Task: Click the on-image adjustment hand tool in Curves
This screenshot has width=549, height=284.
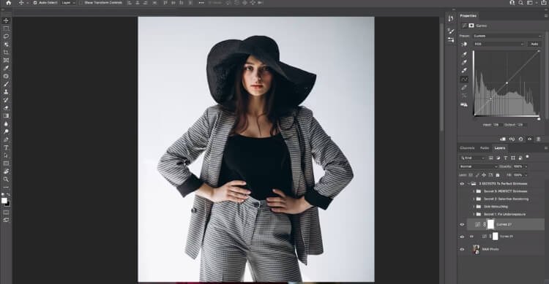Action: pos(464,44)
